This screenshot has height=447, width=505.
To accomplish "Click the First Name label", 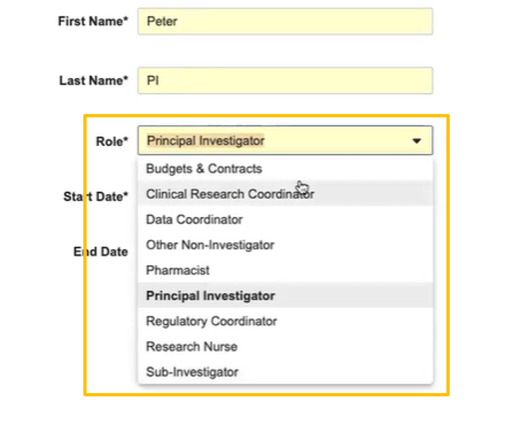I will click(93, 21).
